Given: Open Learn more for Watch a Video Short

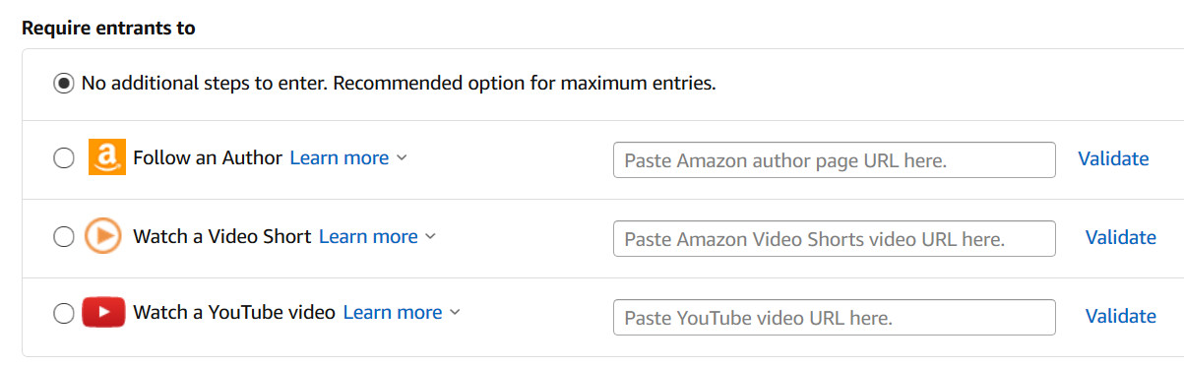Looking at the screenshot, I should (368, 236).
